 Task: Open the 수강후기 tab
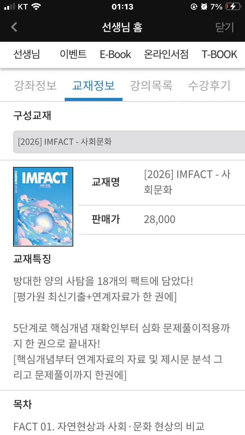point(209,86)
